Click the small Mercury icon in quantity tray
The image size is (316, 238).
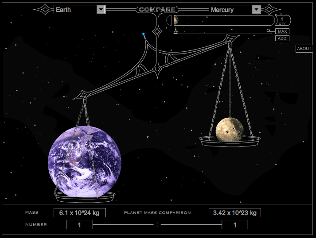tap(176, 20)
